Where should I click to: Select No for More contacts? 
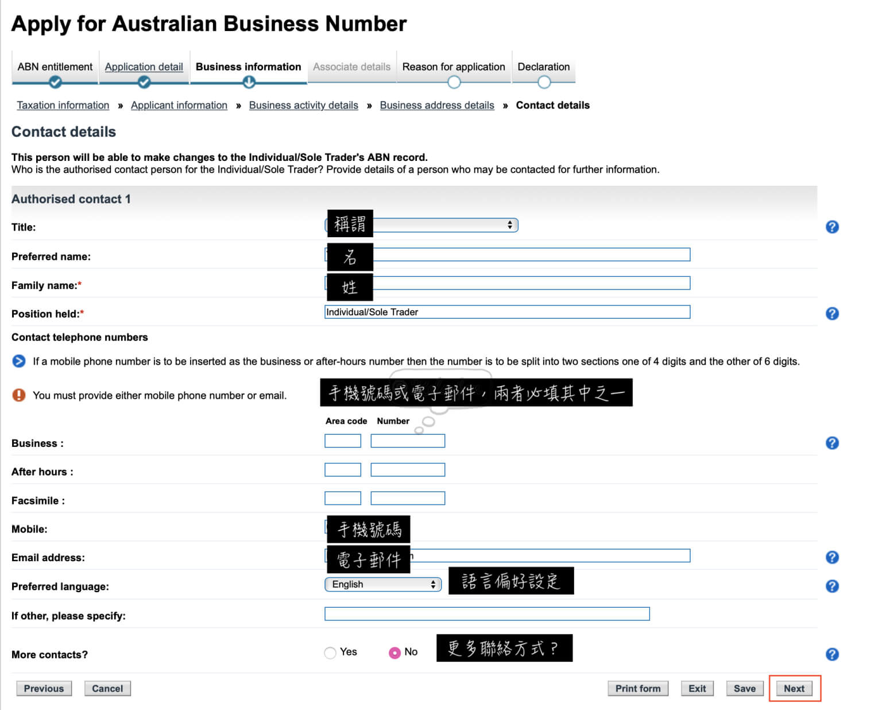(394, 653)
